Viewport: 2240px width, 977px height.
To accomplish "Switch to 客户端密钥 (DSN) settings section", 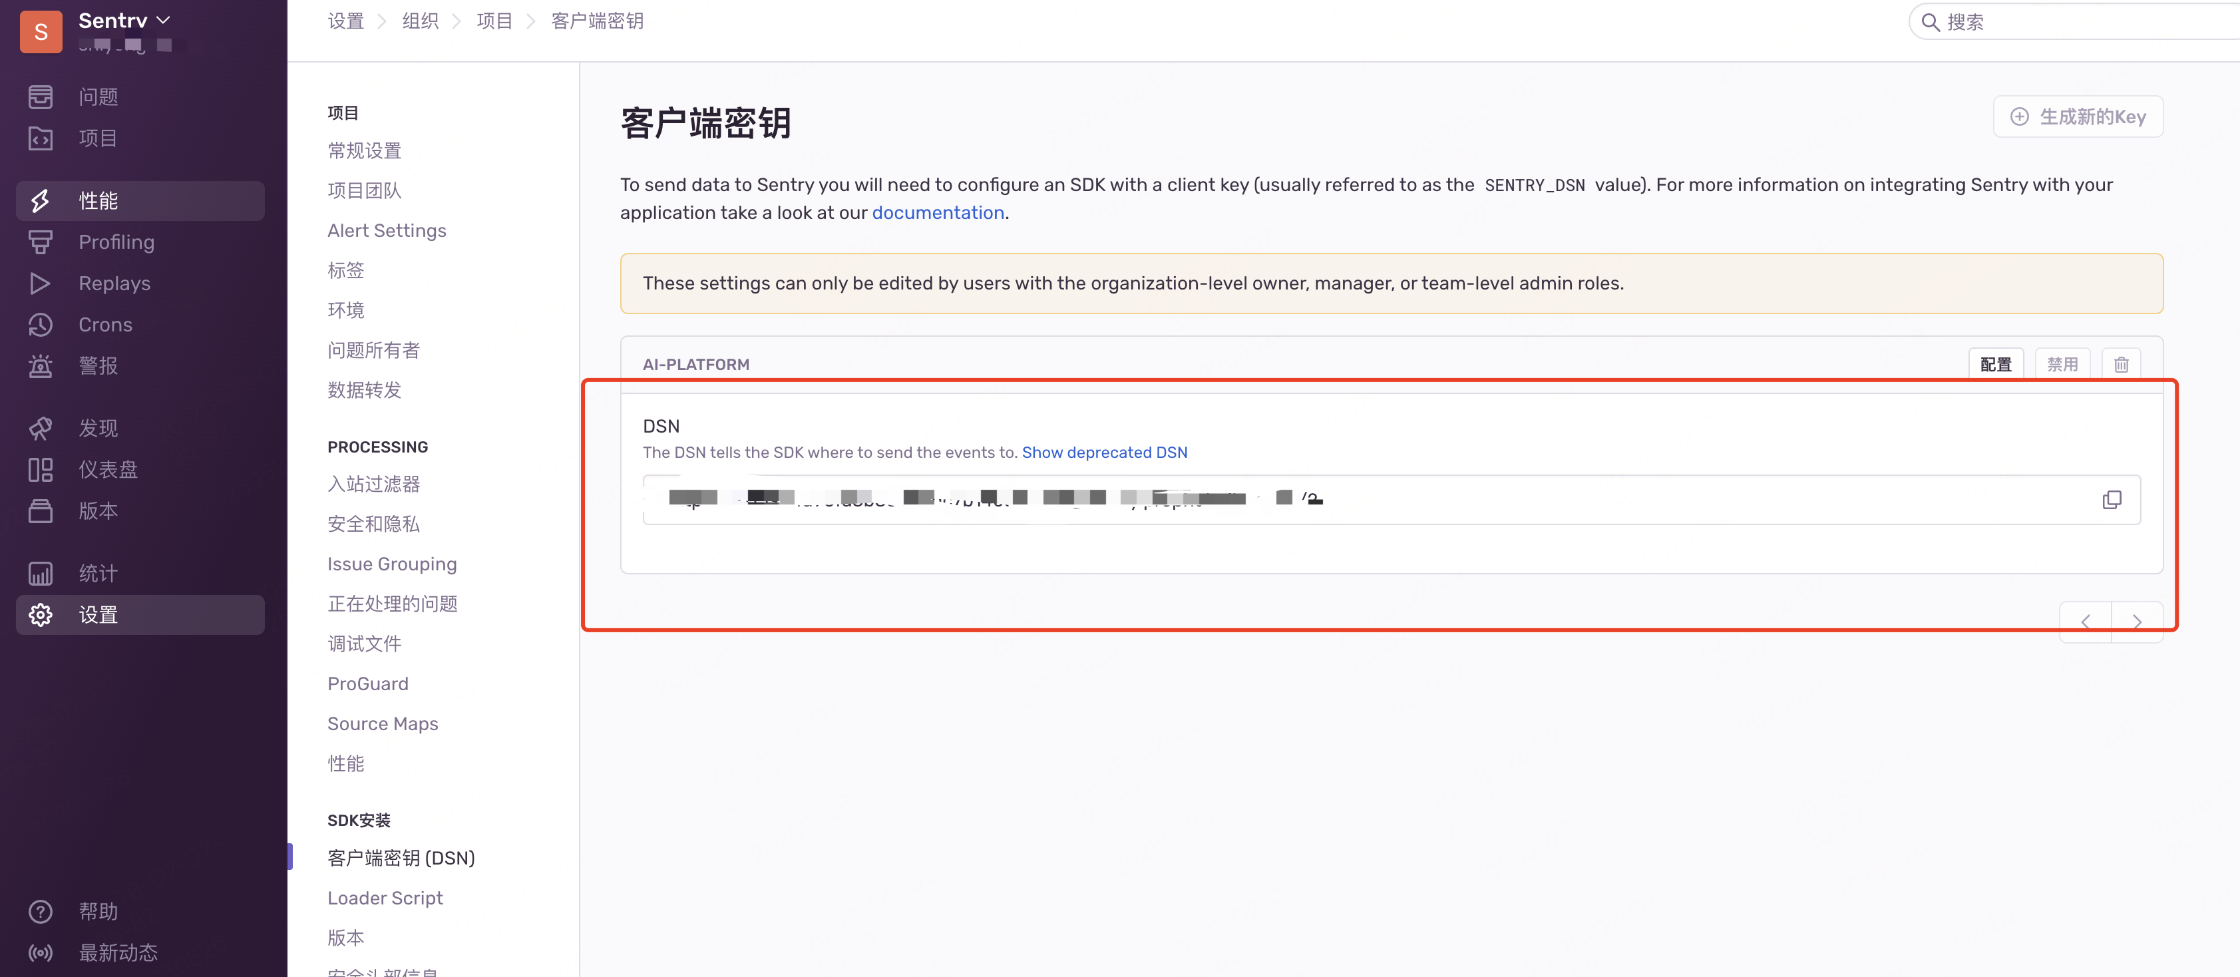I will 401,857.
